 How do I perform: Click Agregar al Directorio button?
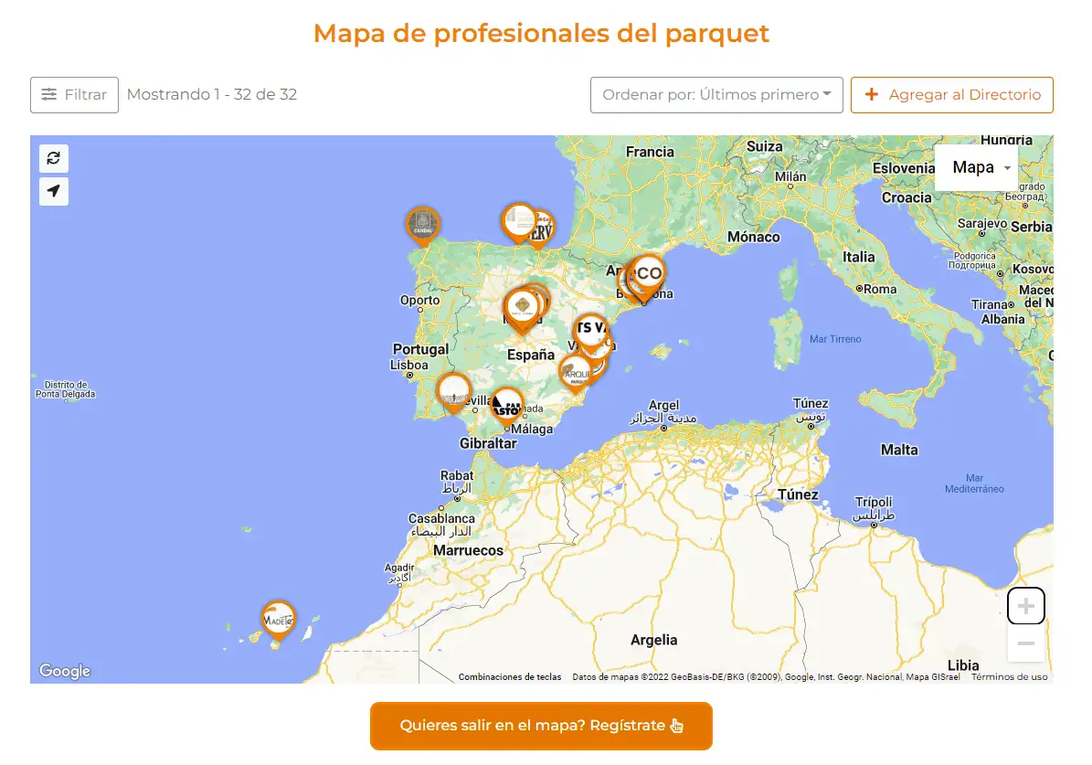(952, 95)
